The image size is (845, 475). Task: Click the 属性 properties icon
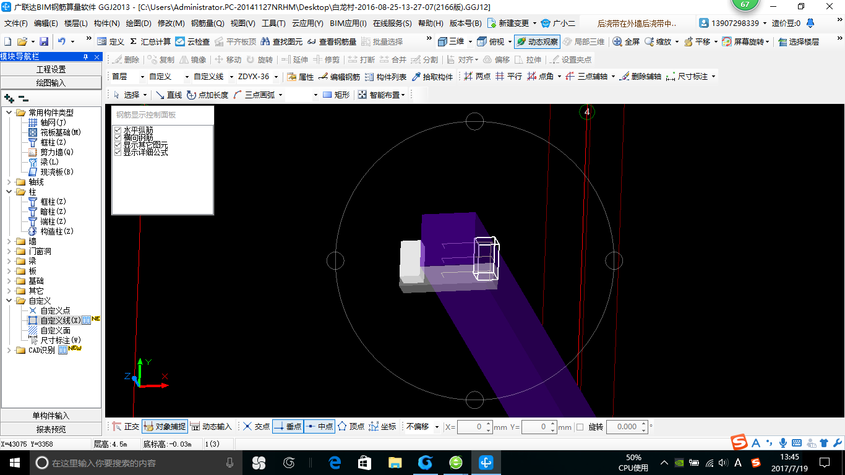point(301,77)
